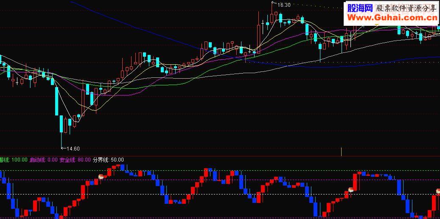
Task: Click the white vertical time marker above the indicator
Action: [341, 151]
